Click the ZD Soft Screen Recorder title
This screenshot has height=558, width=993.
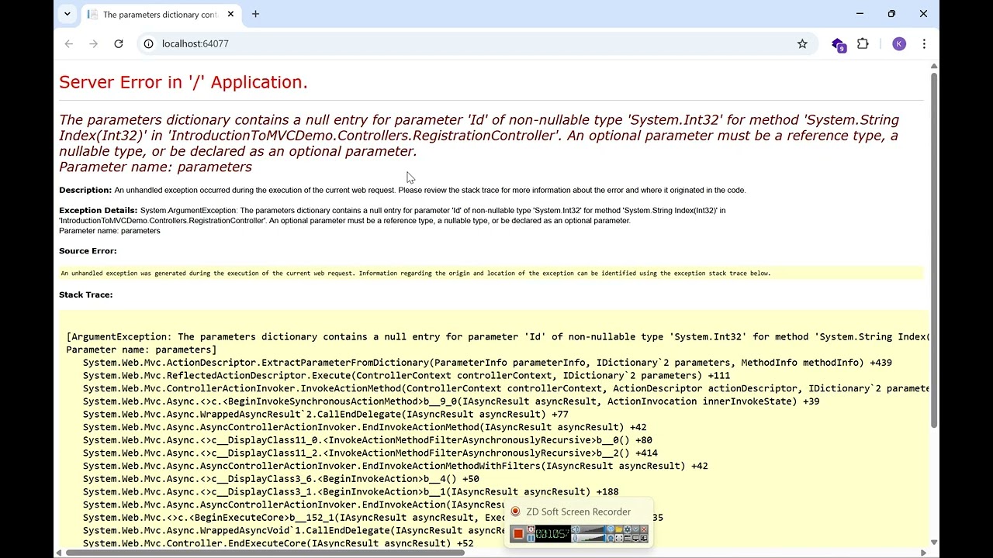[578, 511]
